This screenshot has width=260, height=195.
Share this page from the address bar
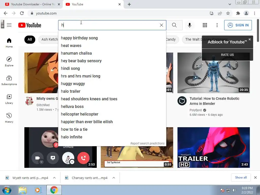pyautogui.click(x=220, y=13)
